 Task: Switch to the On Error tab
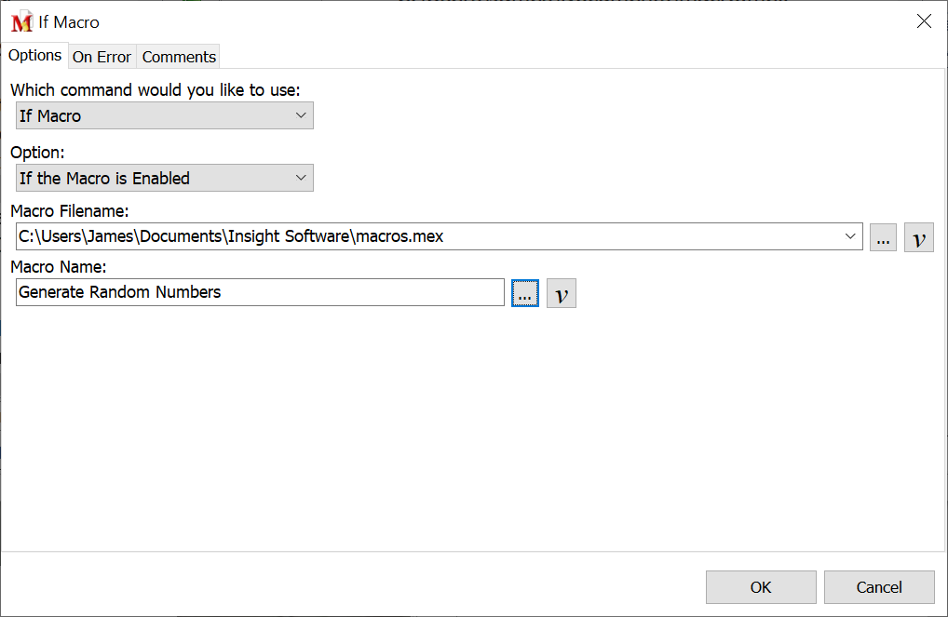[x=102, y=57]
